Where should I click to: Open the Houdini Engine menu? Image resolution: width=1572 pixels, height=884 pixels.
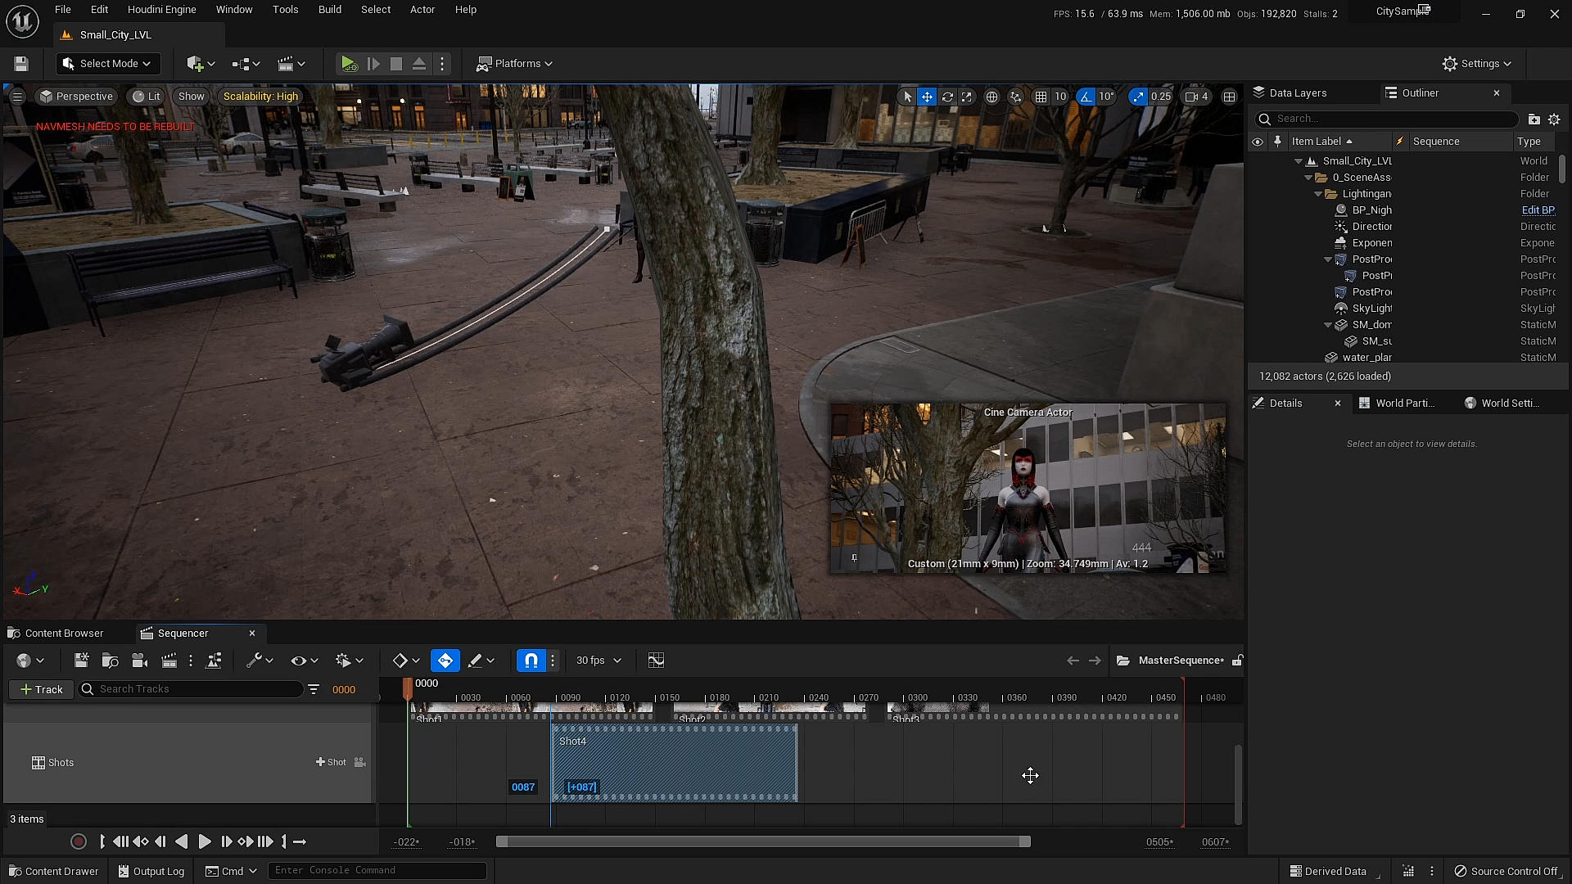(x=161, y=10)
